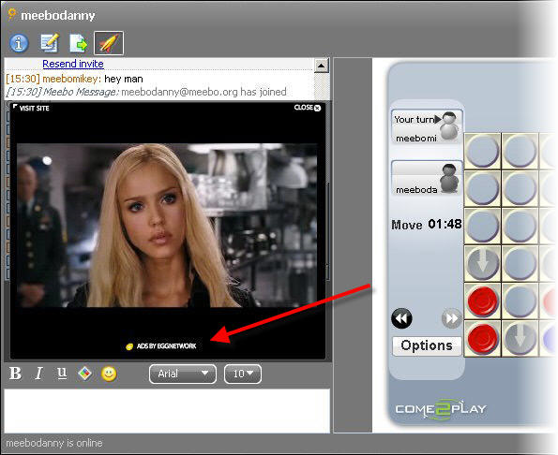Open the text color picker
The image size is (558, 455).
pyautogui.click(x=84, y=374)
